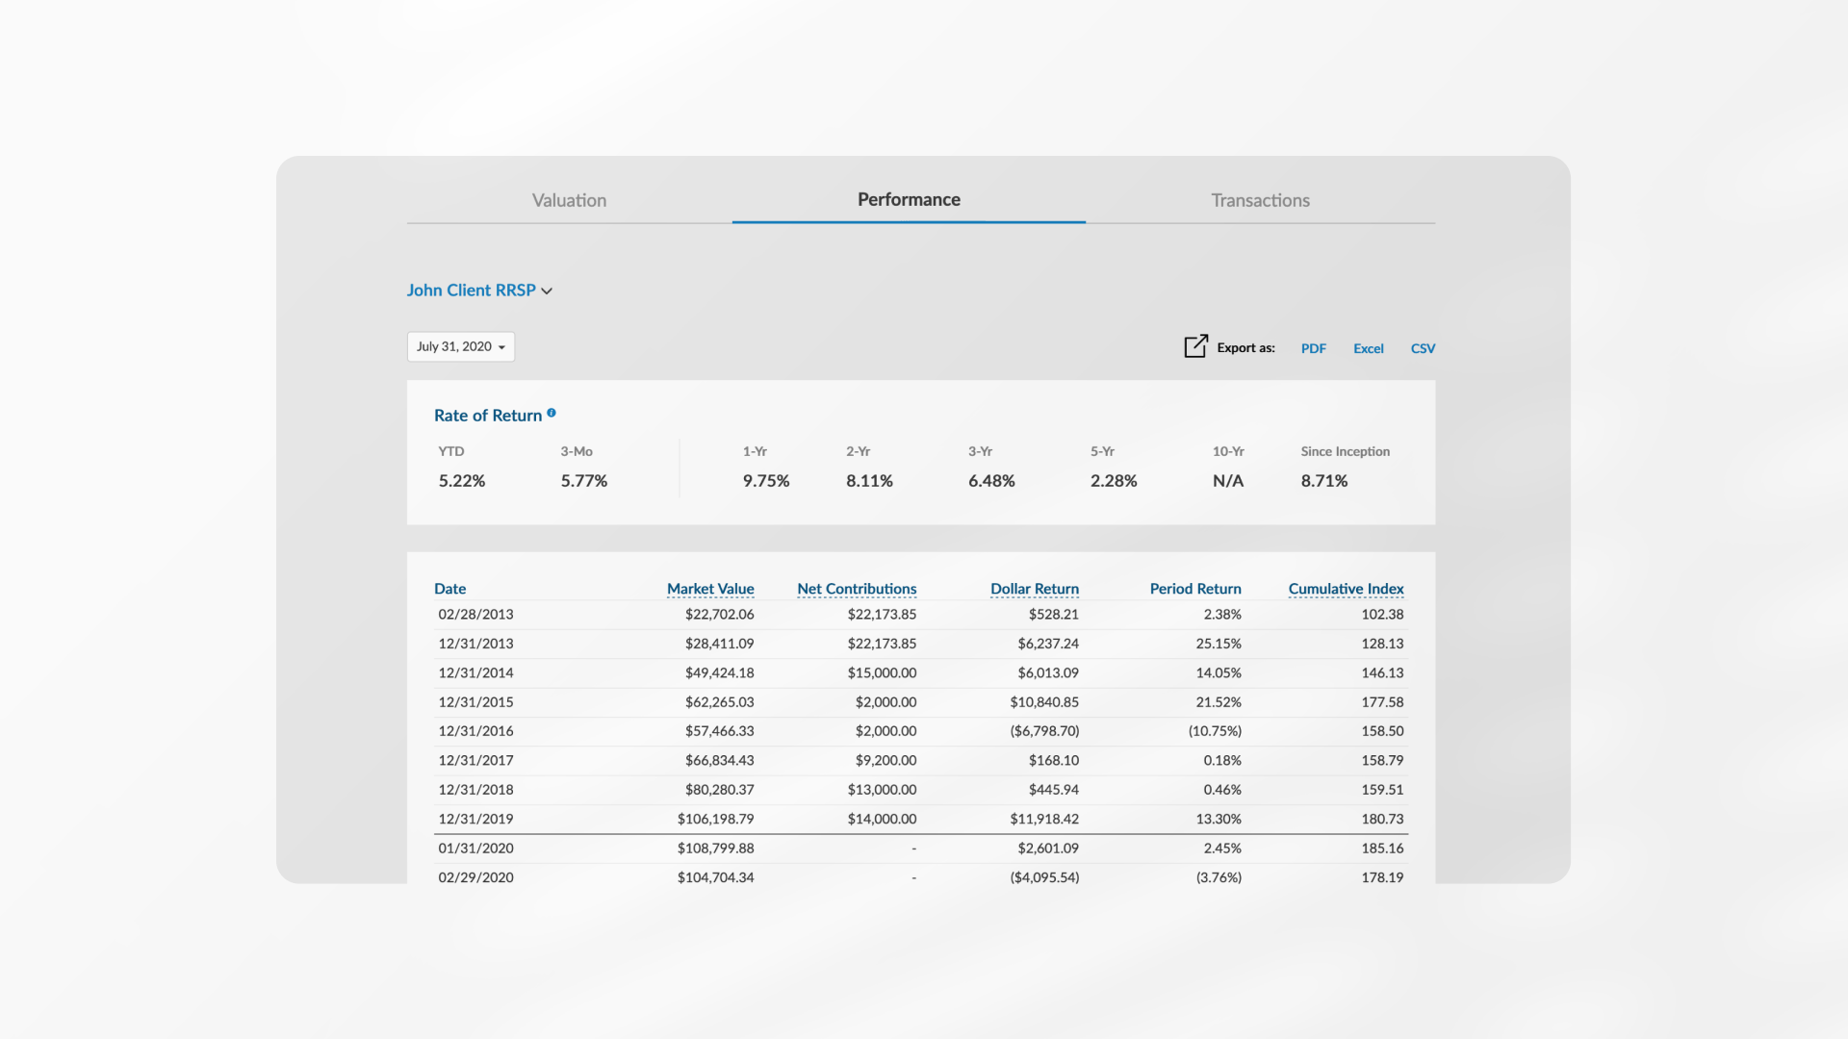Click the date cell 02/28/2013
Viewport: 1848px width, 1039px height.
(475, 614)
